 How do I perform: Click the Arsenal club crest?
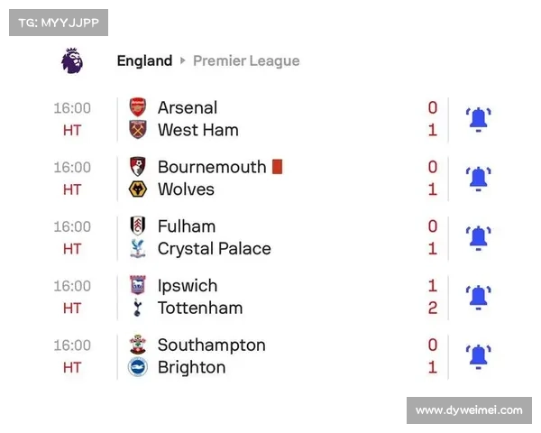(138, 107)
